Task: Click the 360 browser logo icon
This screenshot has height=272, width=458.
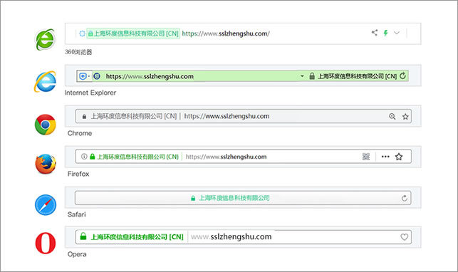Action: tap(45, 39)
